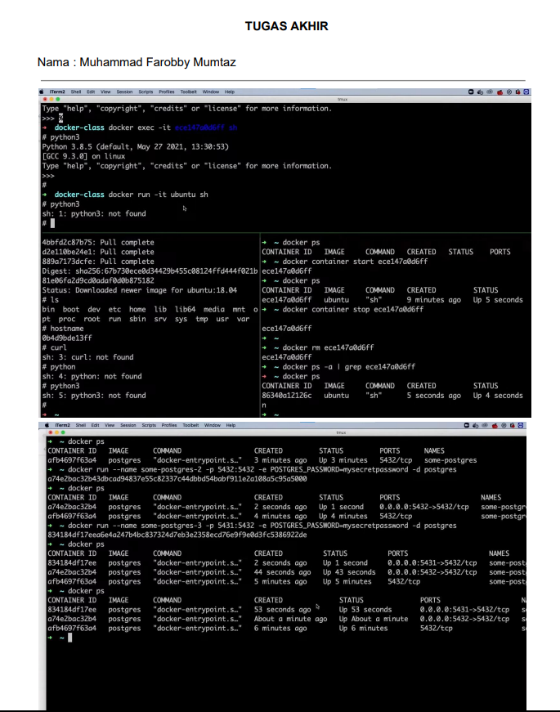The height and width of the screenshot is (712, 560).
Task: Click the 'sh: 3: curl: not found' line
Action: point(87,357)
